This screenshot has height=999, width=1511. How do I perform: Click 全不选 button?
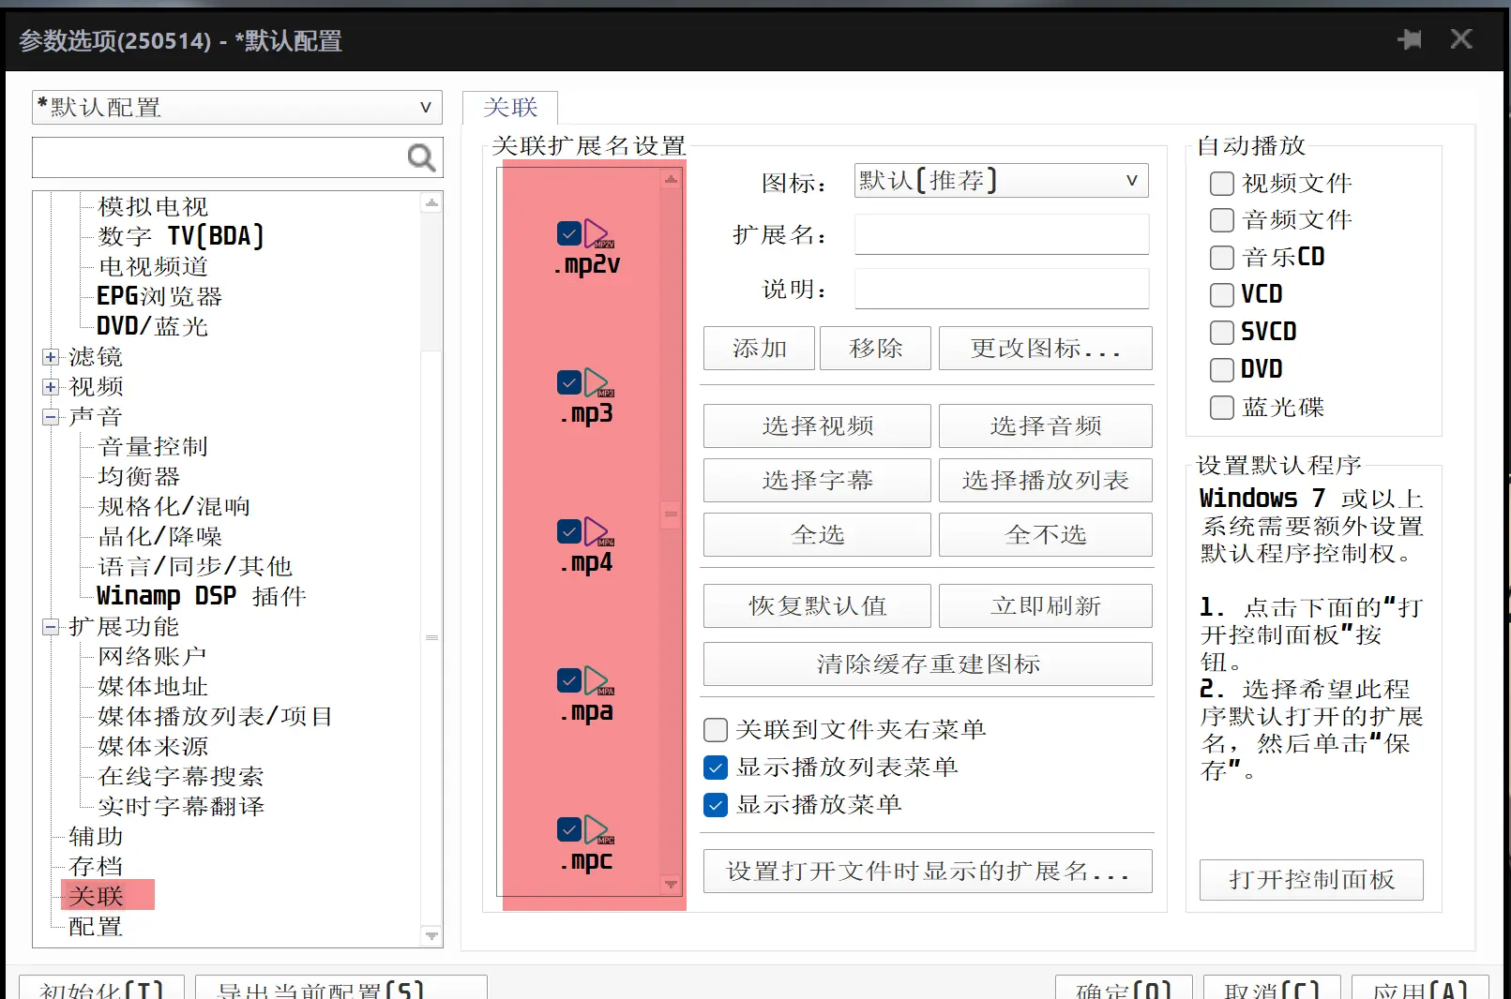(x=1045, y=535)
